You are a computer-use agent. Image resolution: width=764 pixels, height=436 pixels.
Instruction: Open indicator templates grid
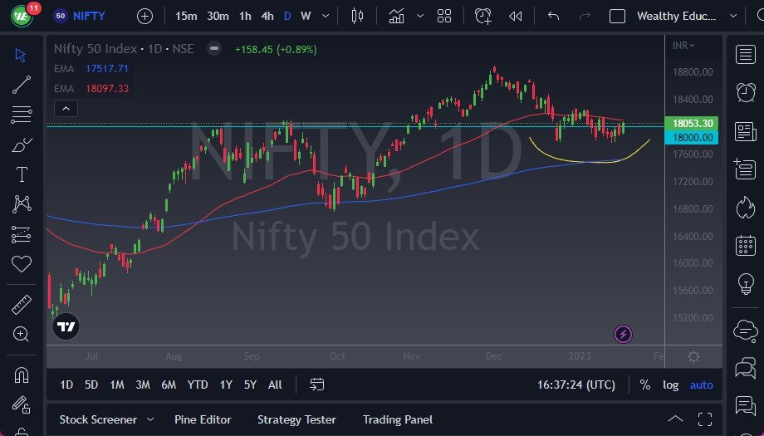(444, 16)
